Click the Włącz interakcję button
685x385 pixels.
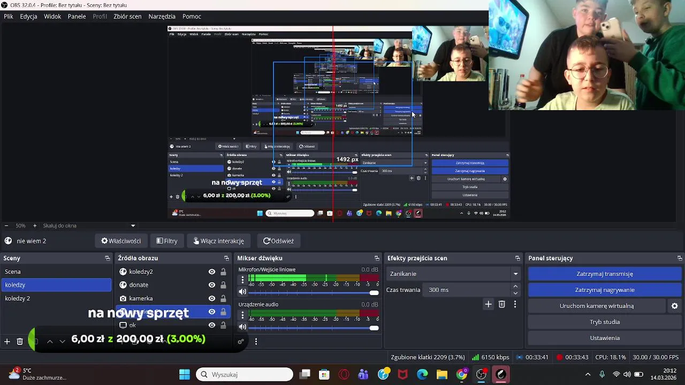pyautogui.click(x=218, y=241)
